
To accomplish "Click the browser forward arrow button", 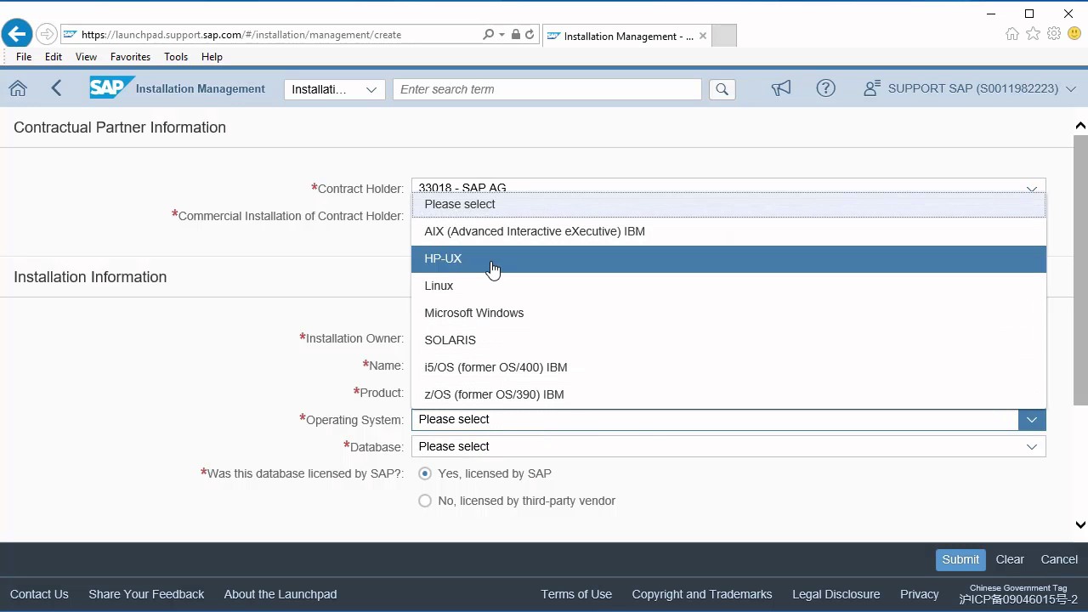I will click(x=47, y=35).
